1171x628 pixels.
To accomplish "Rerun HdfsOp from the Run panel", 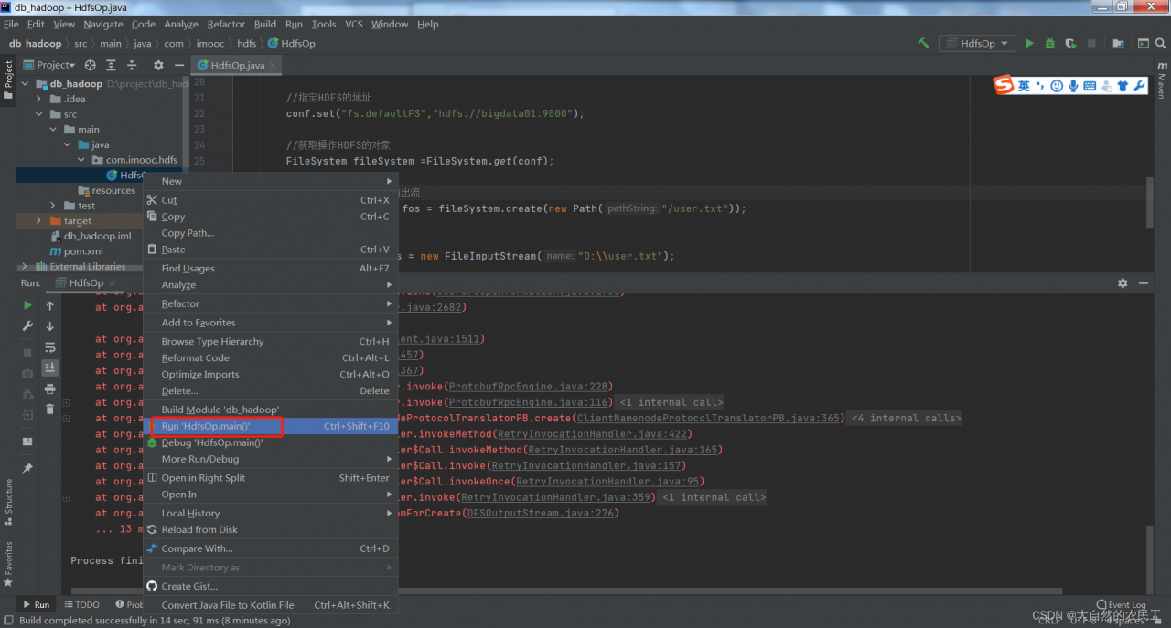I will 27,305.
